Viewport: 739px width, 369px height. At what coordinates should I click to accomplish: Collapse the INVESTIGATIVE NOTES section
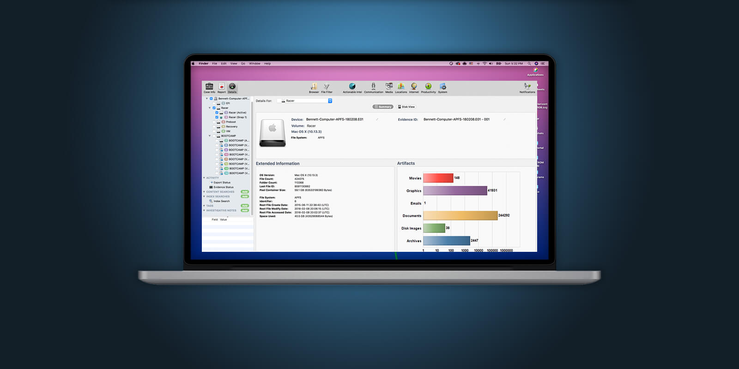click(x=204, y=210)
